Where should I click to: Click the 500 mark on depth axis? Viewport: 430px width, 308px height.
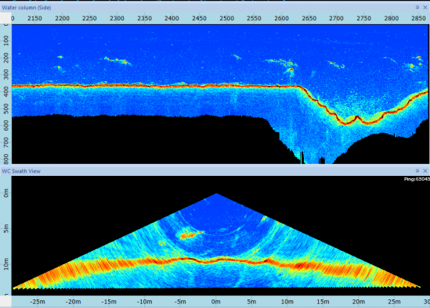(x=6, y=109)
